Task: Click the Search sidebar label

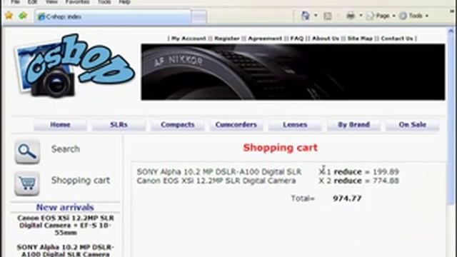Action: coord(66,149)
